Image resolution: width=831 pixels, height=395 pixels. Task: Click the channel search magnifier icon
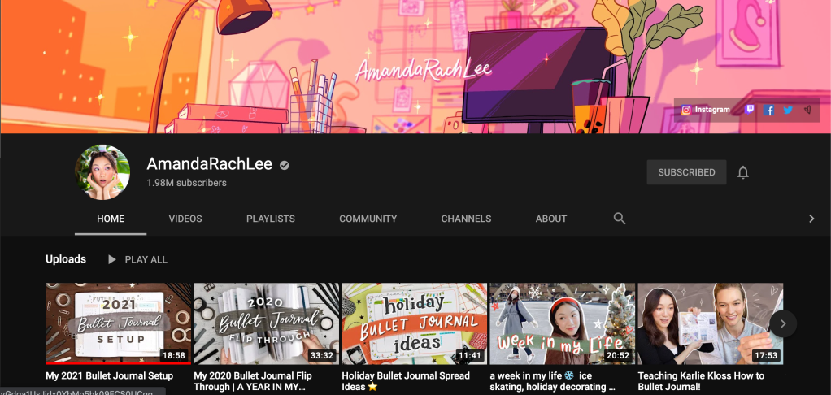[x=620, y=219]
